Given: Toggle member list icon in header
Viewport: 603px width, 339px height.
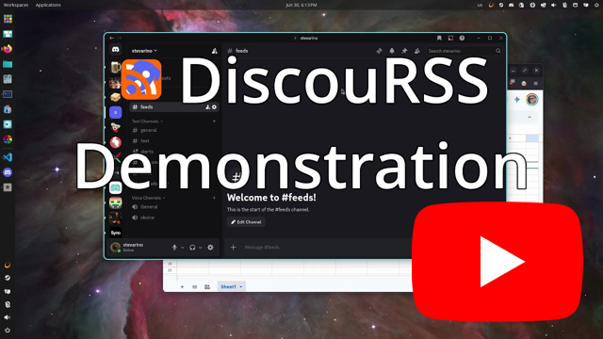Looking at the screenshot, I should click(417, 51).
